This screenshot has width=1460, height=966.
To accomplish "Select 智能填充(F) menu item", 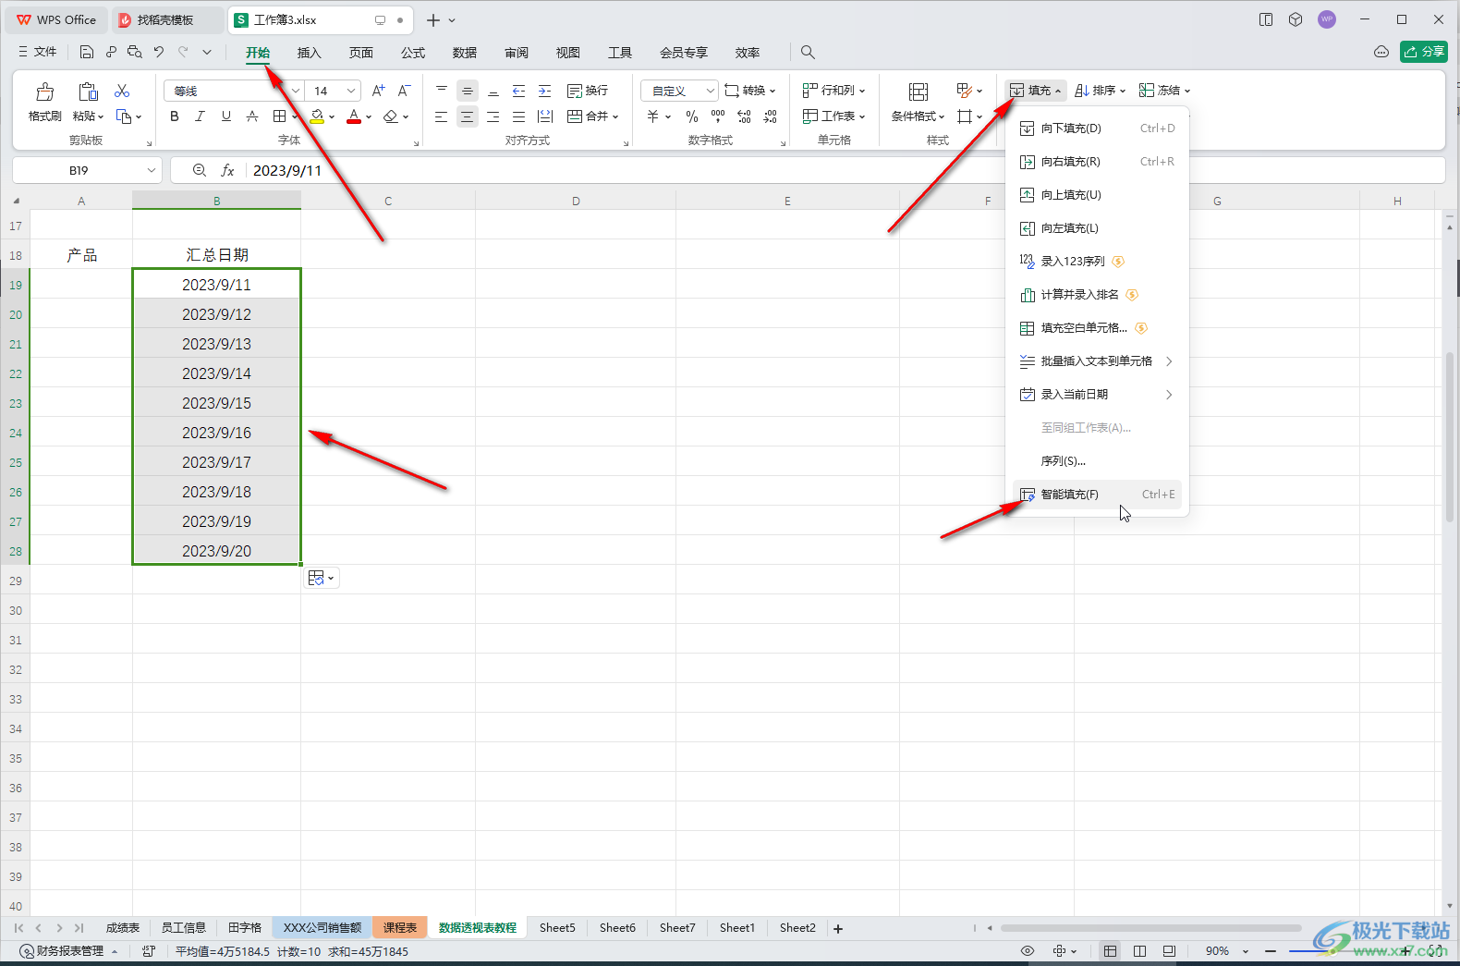I will click(1097, 495).
